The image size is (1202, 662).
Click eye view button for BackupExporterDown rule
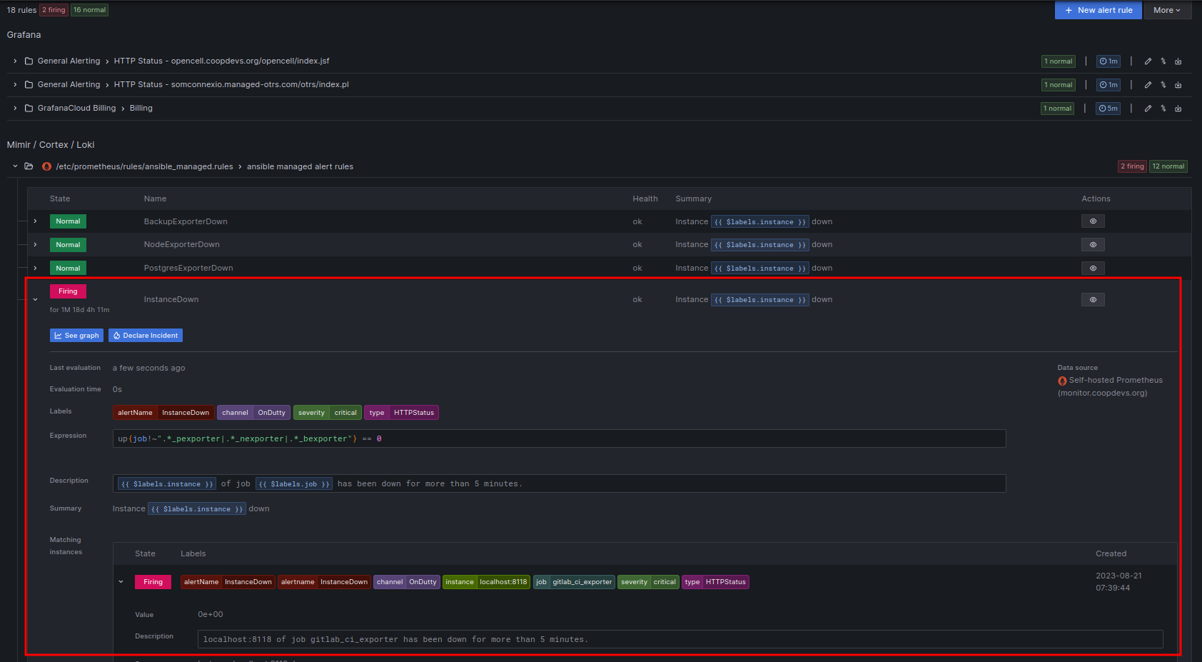pyautogui.click(x=1092, y=221)
